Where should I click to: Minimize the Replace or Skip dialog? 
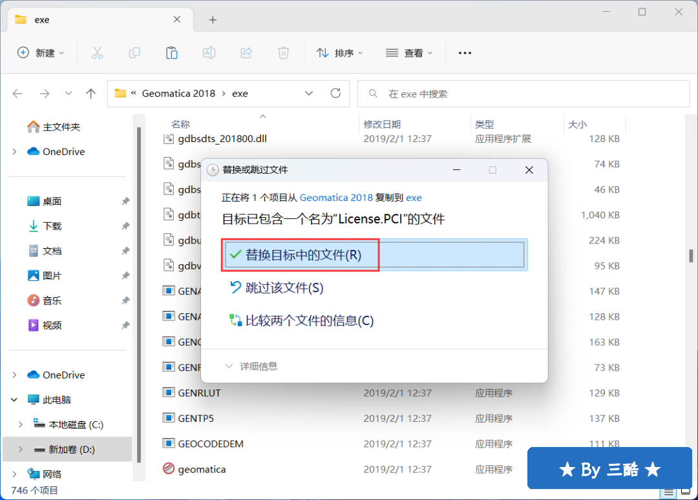click(x=456, y=170)
